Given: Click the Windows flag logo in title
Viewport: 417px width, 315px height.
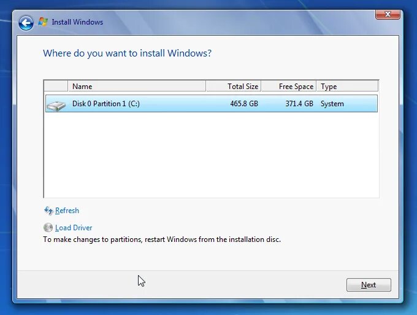Looking at the screenshot, I should click(x=43, y=22).
